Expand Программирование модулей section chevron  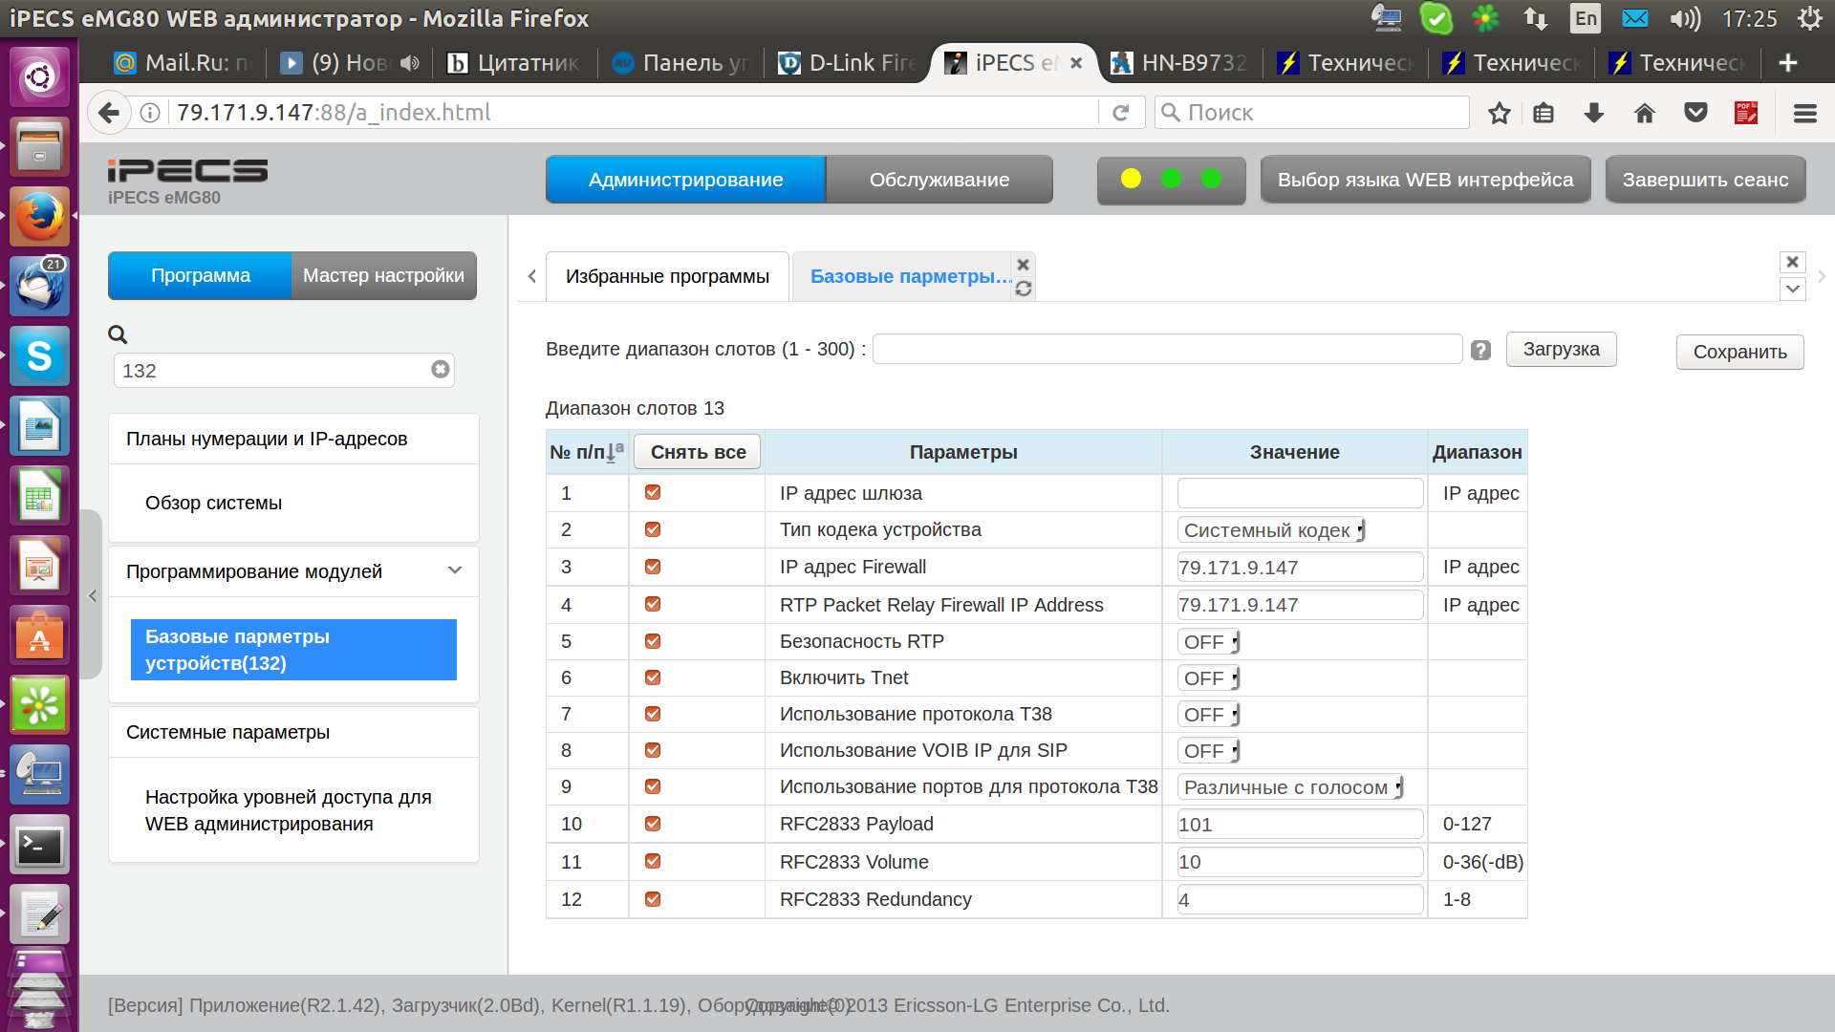click(455, 570)
